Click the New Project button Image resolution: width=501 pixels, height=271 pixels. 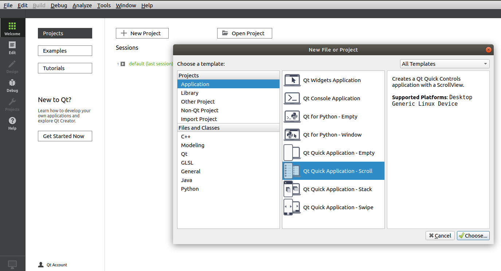pyautogui.click(x=142, y=33)
